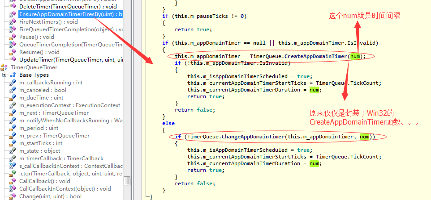Viewport: 431px width, 200px height.
Task: Click method icon beside CallCallbackInContext(object)
Action: point(13,188)
